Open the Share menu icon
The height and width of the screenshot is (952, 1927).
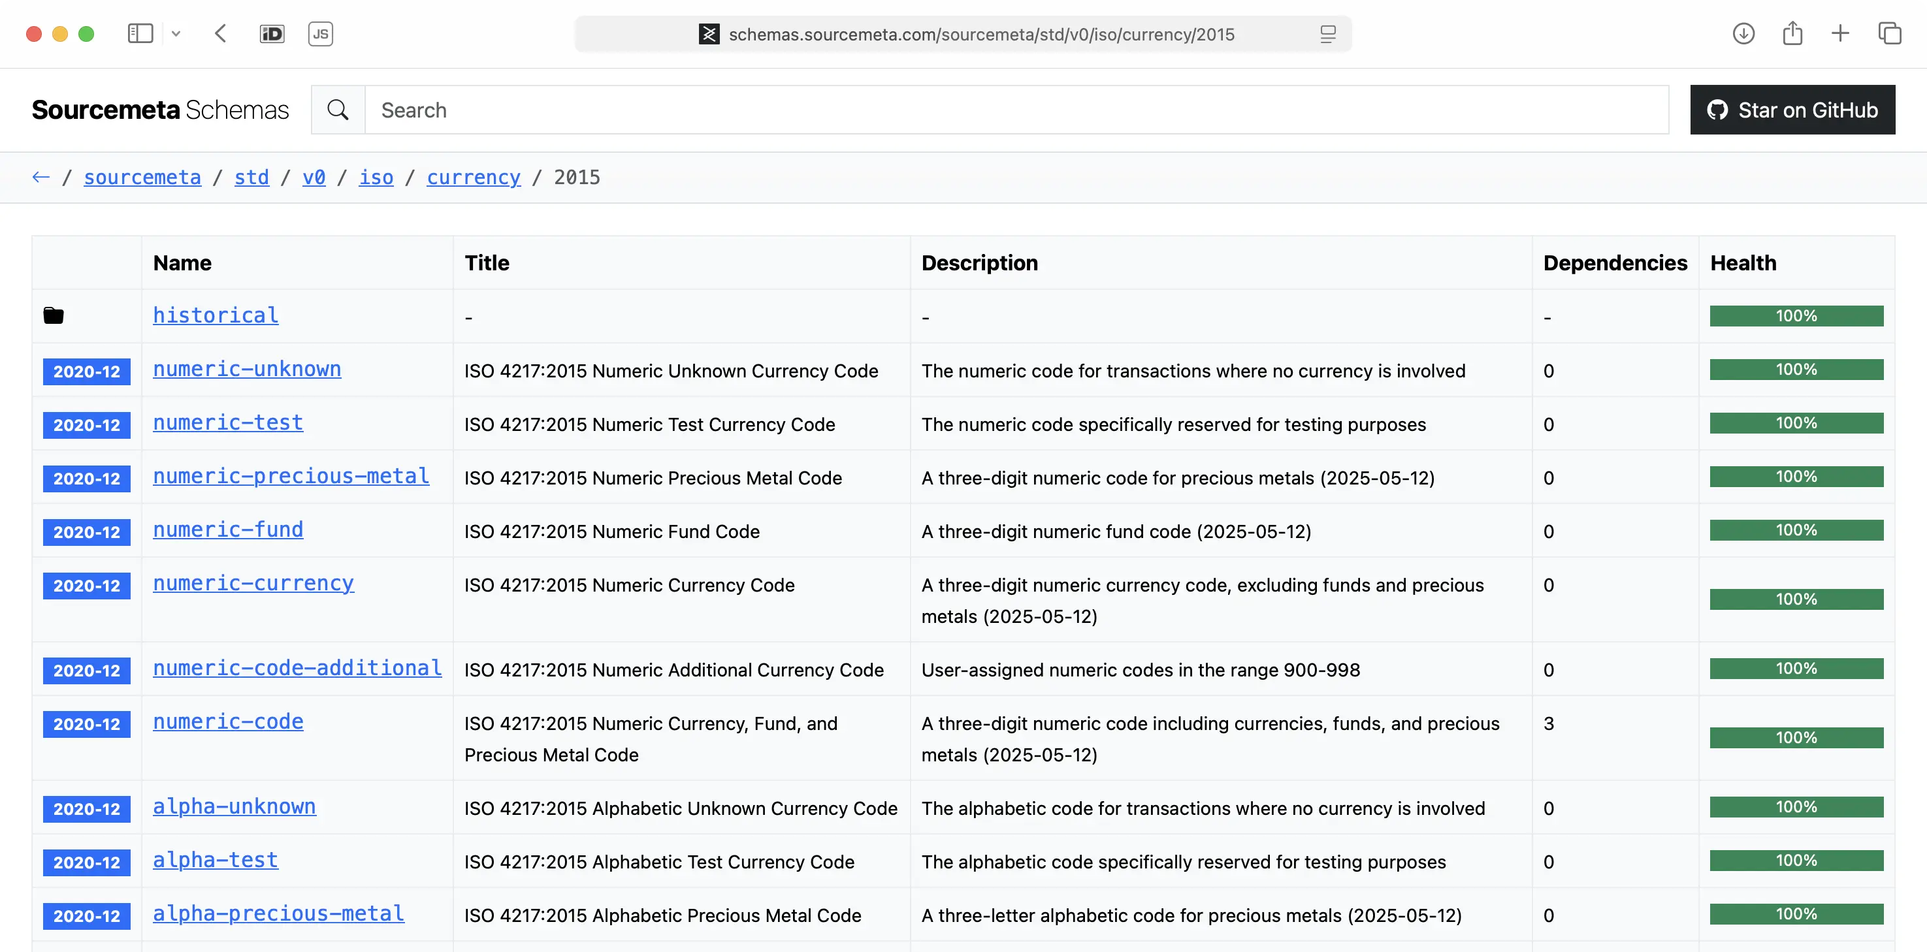(1792, 34)
